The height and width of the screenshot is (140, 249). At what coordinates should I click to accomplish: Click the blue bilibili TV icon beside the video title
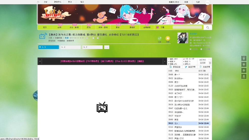(x=43, y=36)
